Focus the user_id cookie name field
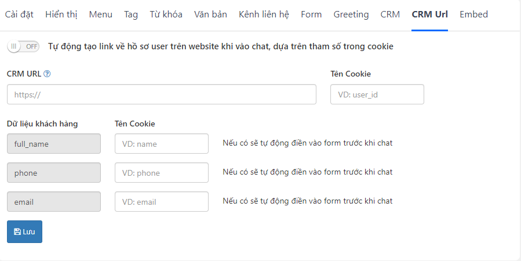The image size is (521, 261). pyautogui.click(x=377, y=95)
